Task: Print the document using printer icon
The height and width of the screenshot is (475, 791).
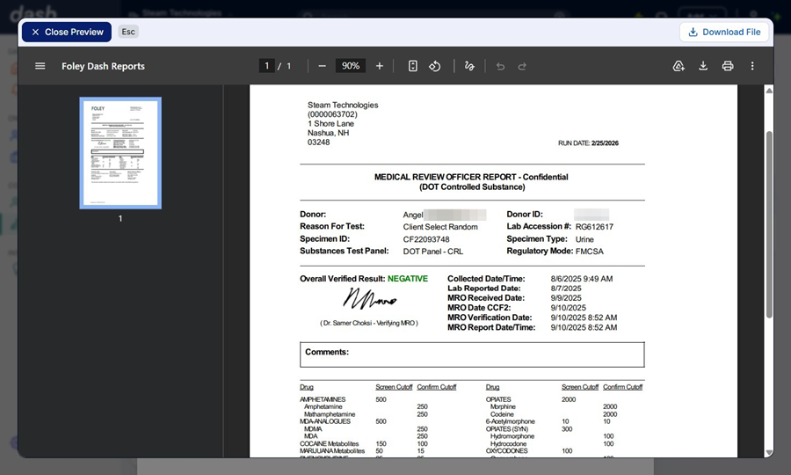Action: click(x=728, y=66)
